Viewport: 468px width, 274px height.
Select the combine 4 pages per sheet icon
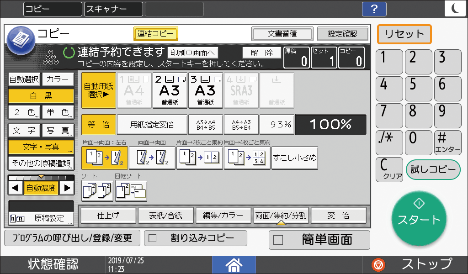247,158
